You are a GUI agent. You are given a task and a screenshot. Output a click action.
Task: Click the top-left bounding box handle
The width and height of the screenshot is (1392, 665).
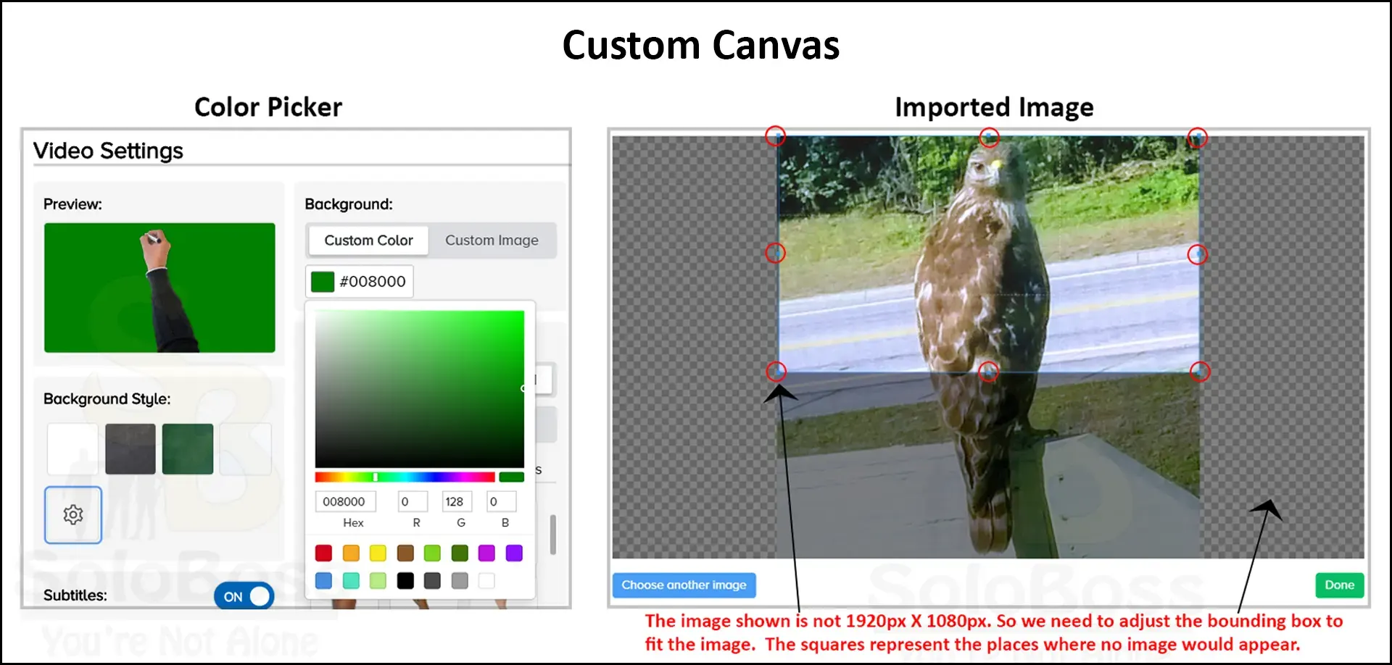776,136
